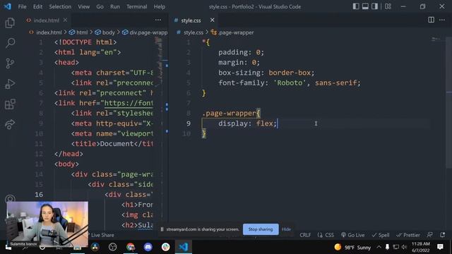Expand style.css breadcrumb item
This screenshot has height=254, width=452.
tap(190, 32)
